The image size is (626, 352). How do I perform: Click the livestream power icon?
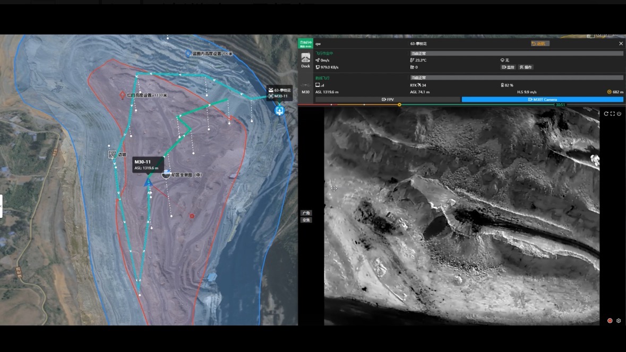coord(619,113)
